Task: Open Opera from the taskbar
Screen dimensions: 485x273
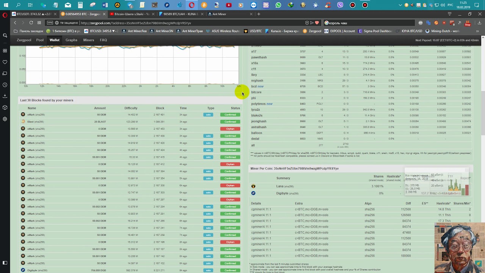Action: coord(192,5)
